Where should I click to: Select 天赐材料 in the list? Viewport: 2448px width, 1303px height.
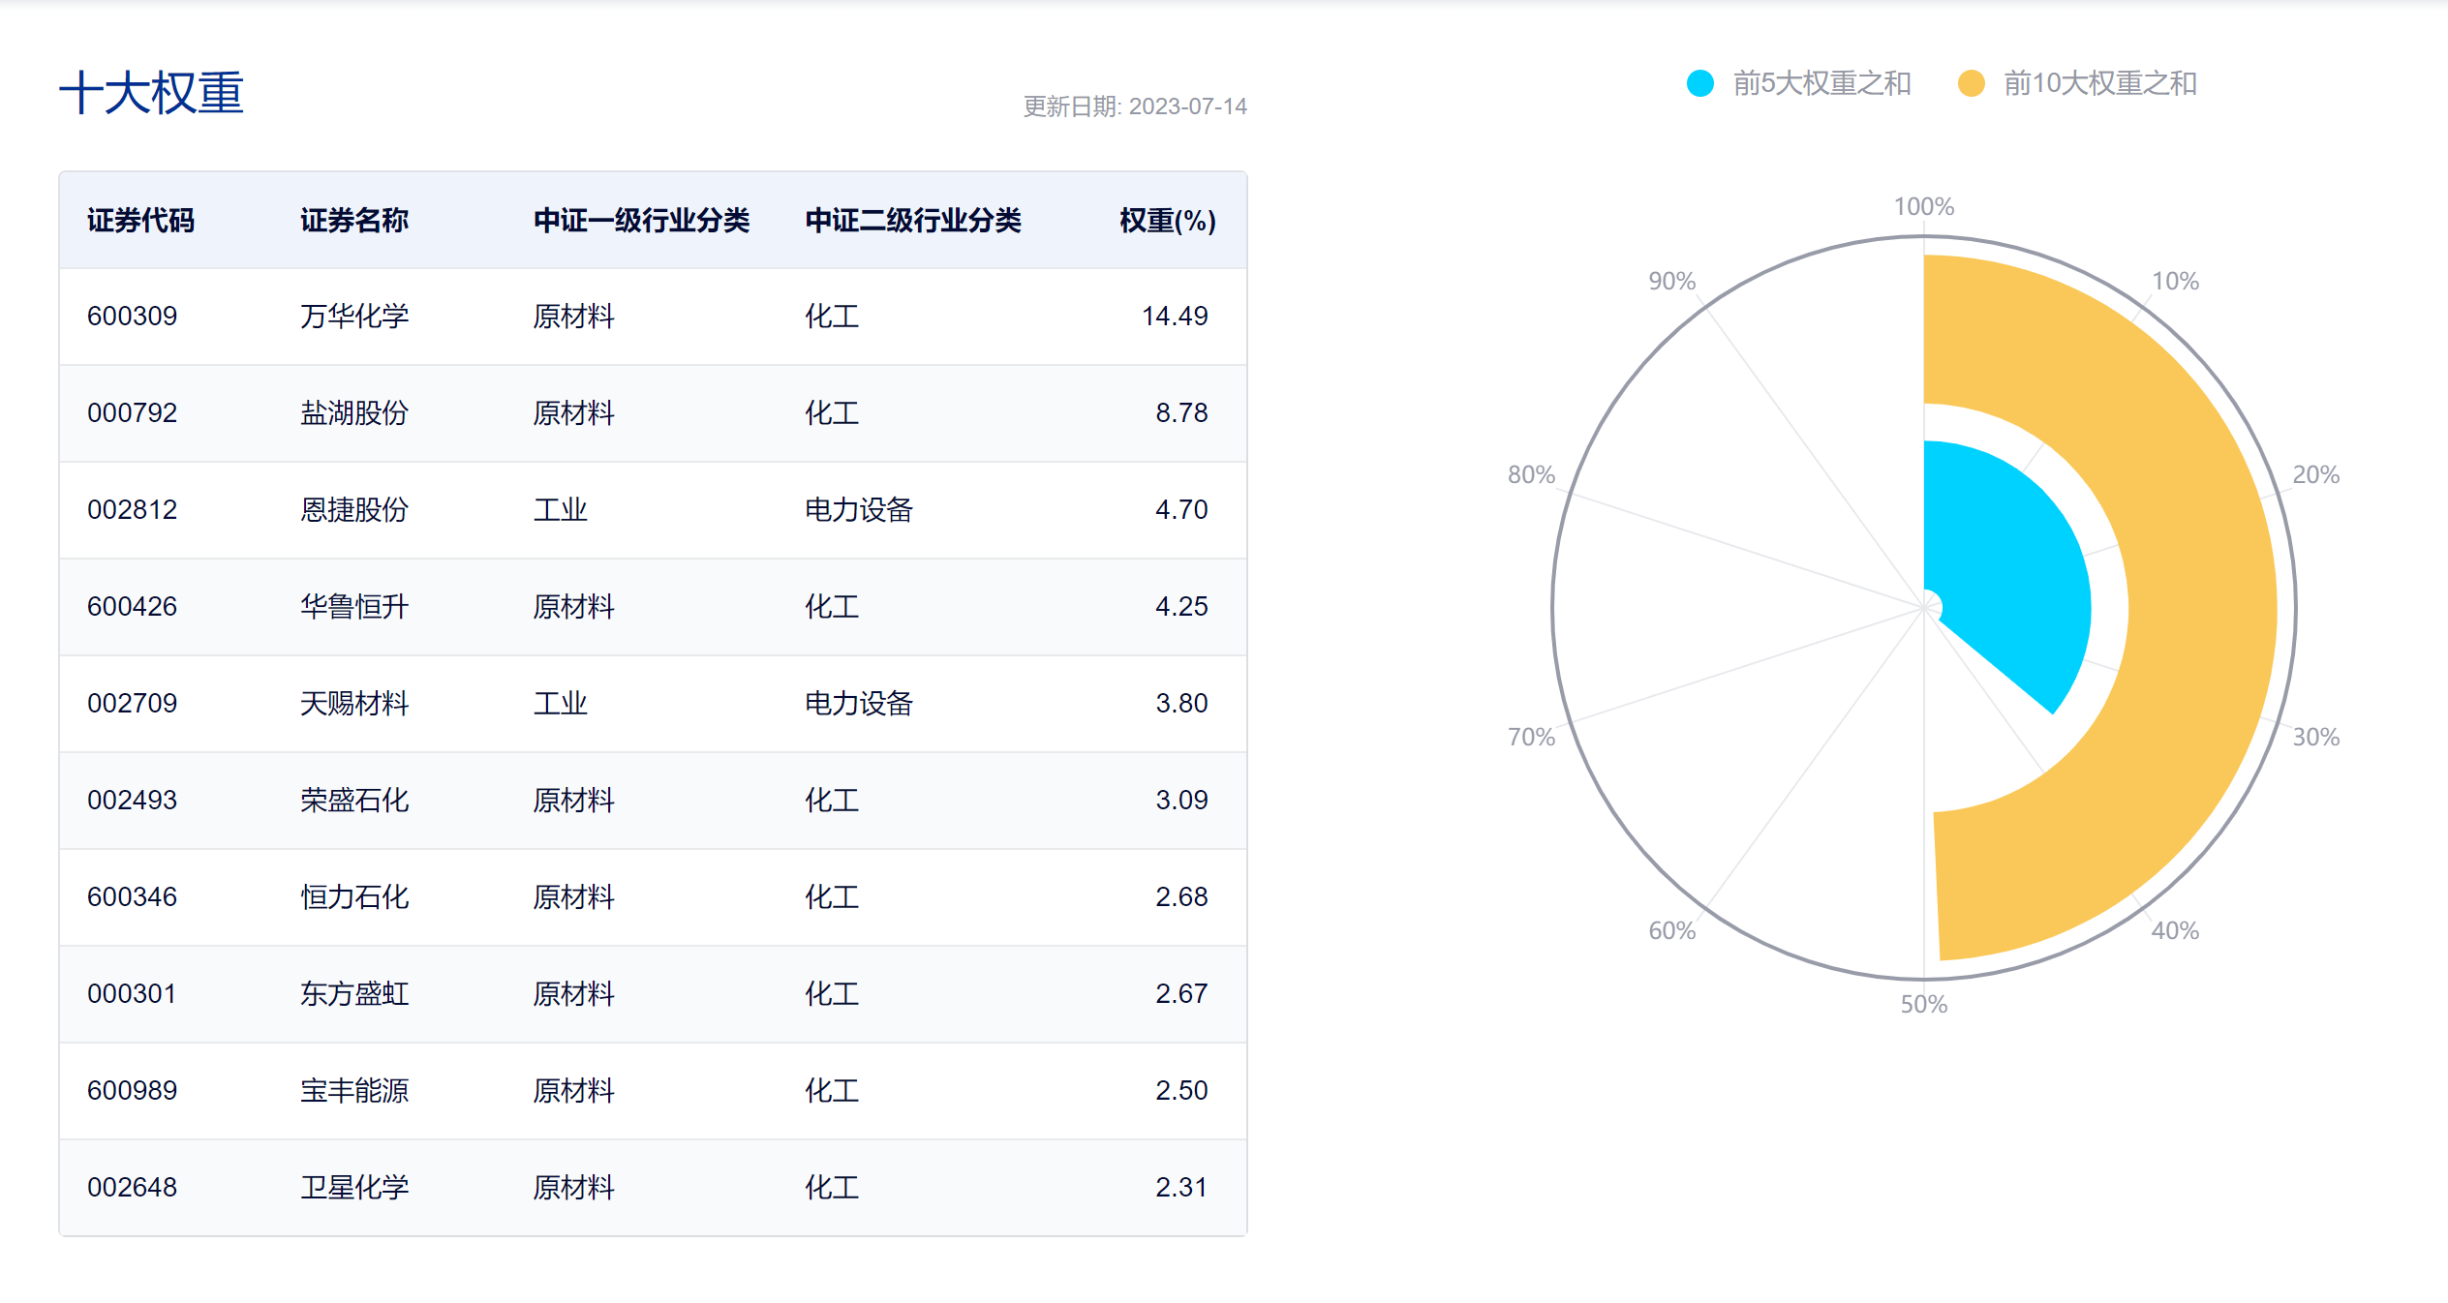point(354,704)
